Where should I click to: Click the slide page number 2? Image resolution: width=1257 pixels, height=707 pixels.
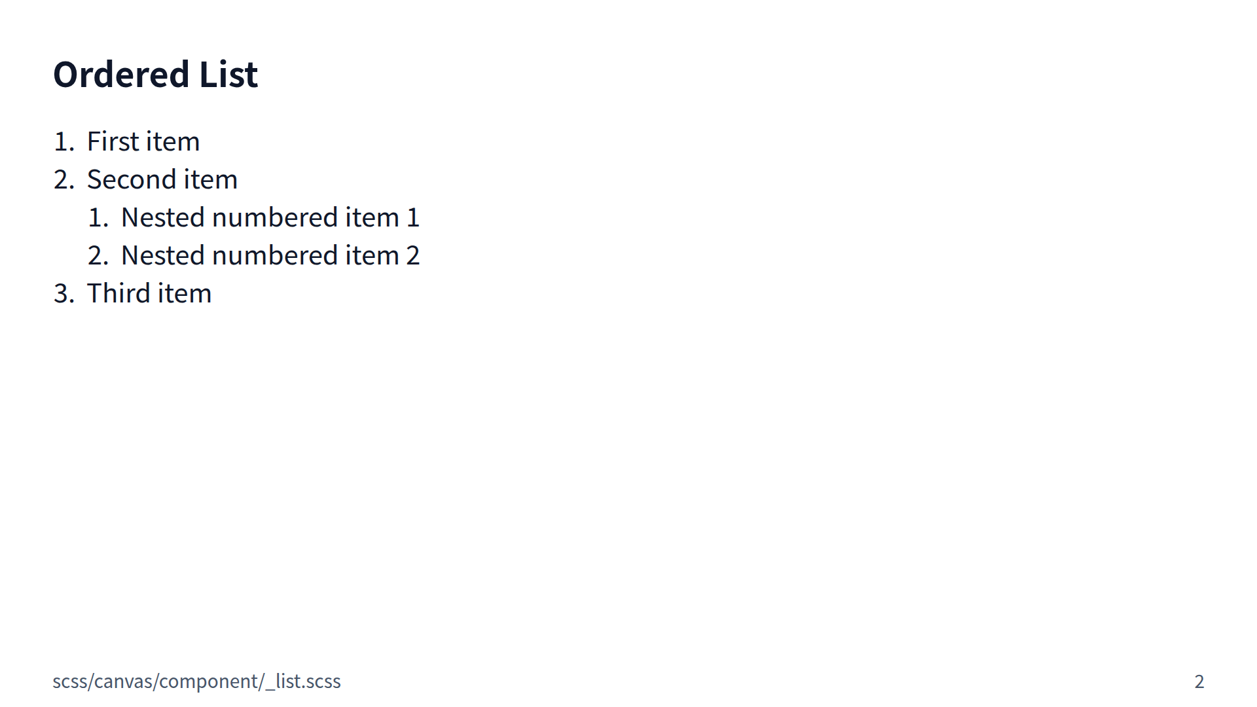(1199, 681)
